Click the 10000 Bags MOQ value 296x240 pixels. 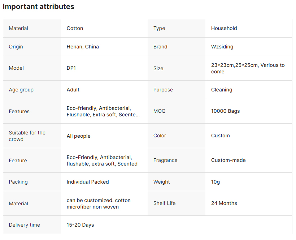(x=225, y=111)
